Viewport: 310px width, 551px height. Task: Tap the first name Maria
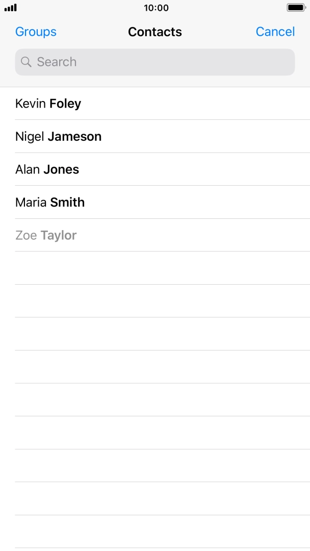(31, 203)
